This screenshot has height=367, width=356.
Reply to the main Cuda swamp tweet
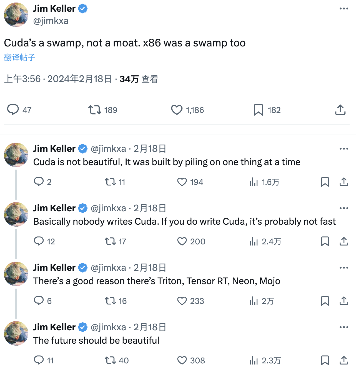(14, 110)
